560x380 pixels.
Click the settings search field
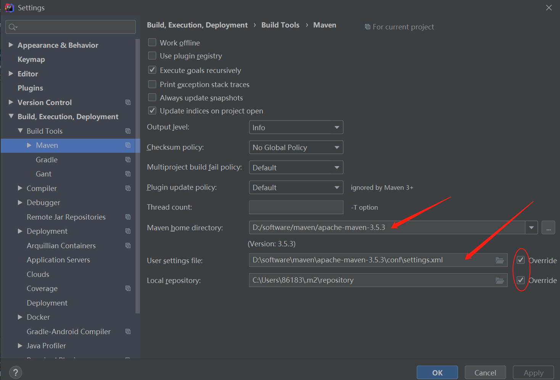coord(71,27)
